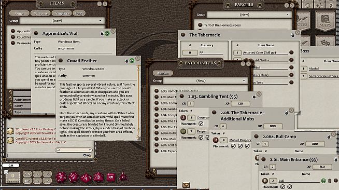Open help for the Encounters window
339x190 pixels.
click(x=243, y=64)
